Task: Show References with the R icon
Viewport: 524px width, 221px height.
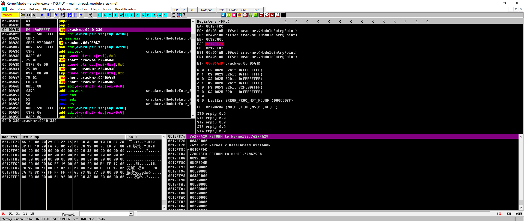Action: click(154, 15)
